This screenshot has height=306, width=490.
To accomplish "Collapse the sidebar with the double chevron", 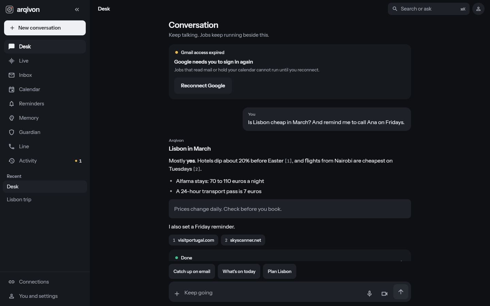I will click(77, 10).
